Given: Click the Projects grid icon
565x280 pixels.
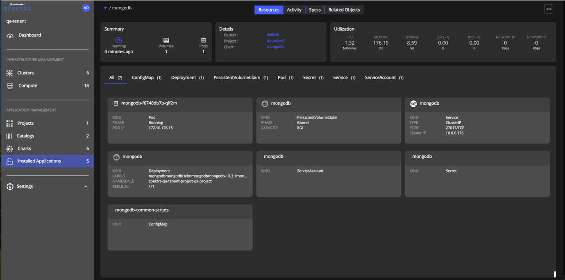Looking at the screenshot, I should tap(9, 123).
